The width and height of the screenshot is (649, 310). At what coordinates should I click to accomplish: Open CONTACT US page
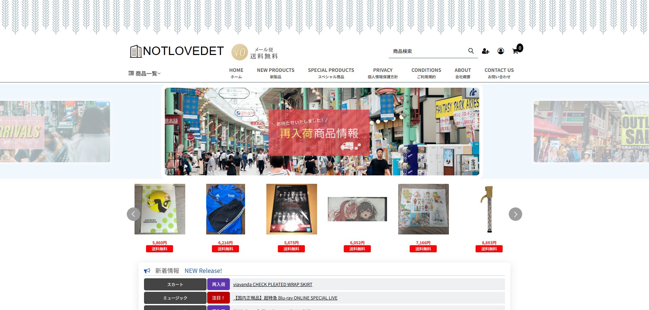pyautogui.click(x=499, y=73)
